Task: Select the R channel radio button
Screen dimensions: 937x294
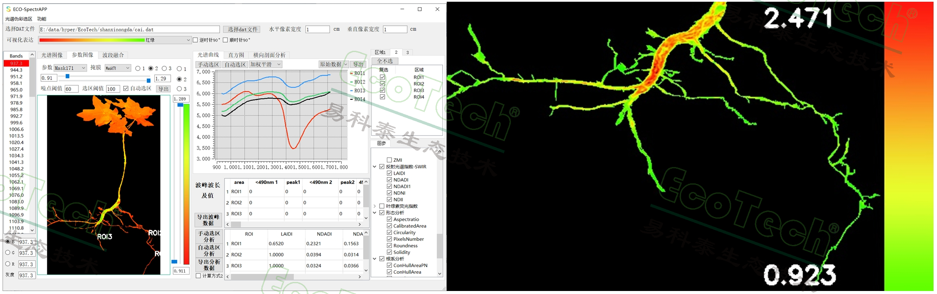Action: [x=8, y=264]
